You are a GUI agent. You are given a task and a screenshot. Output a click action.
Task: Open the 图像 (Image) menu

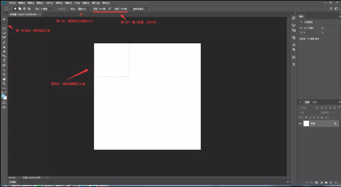pos(31,3)
